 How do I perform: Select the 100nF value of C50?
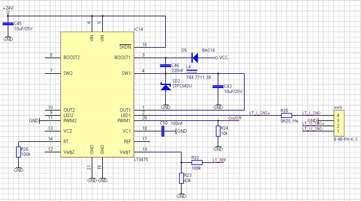pyautogui.click(x=177, y=123)
